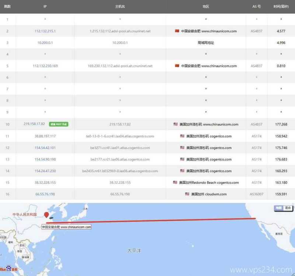This screenshot has height=276, width=295.
Task: Click AS36007 in the last row
Action: point(256,194)
